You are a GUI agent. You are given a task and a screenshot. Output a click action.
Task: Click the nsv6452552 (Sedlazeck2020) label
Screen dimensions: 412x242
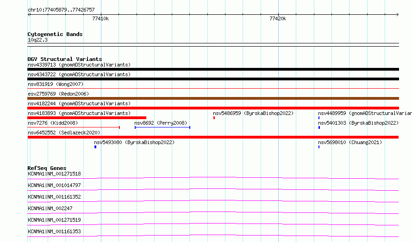click(64, 133)
